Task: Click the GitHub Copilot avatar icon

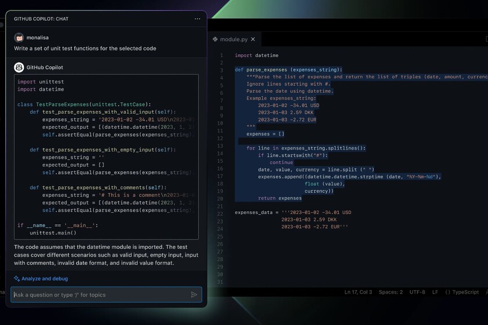Action: pos(19,67)
